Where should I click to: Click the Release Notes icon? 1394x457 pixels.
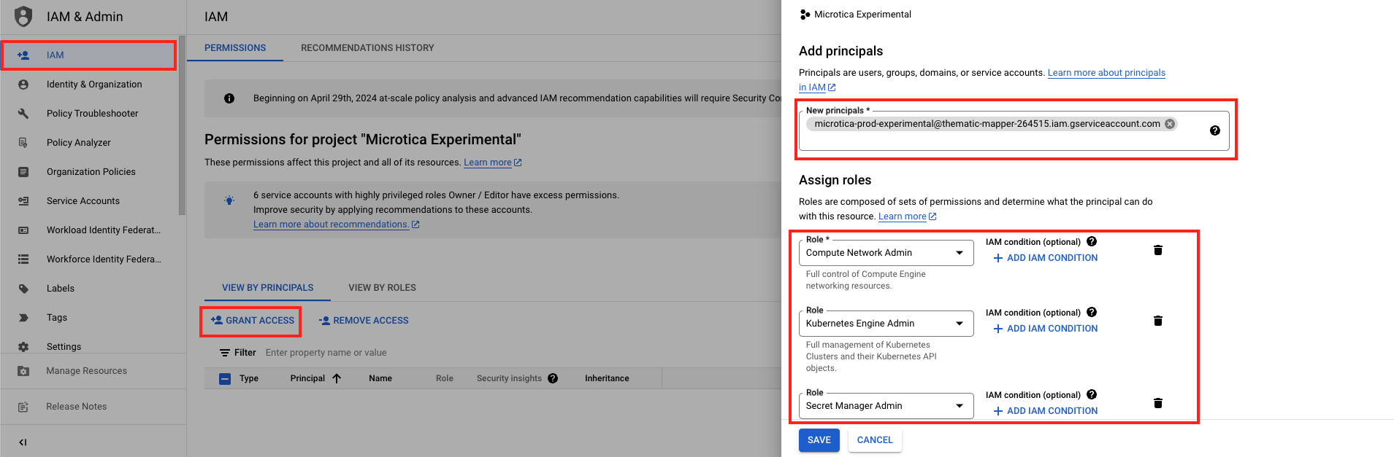click(23, 407)
